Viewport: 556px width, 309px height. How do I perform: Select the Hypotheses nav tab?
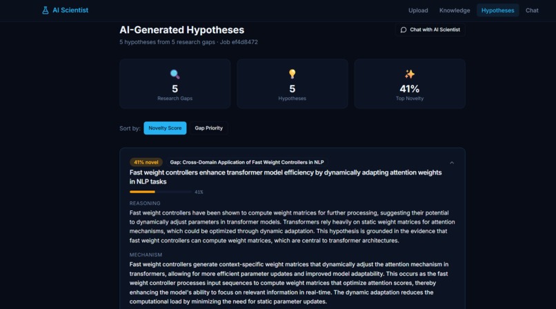[x=497, y=10]
